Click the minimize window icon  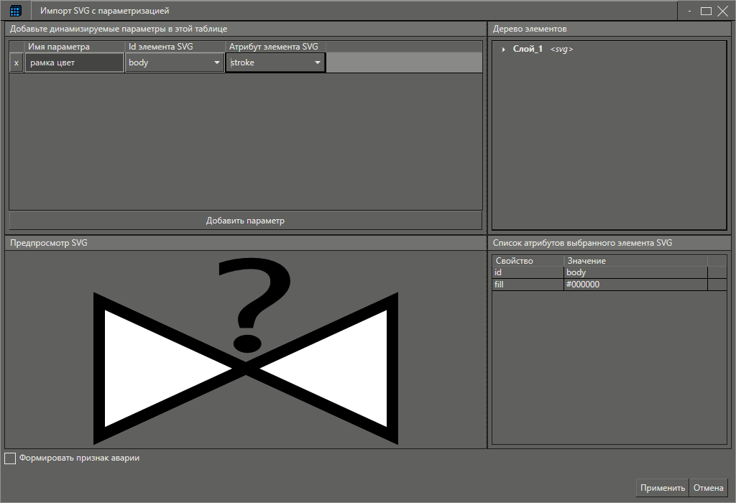[688, 10]
